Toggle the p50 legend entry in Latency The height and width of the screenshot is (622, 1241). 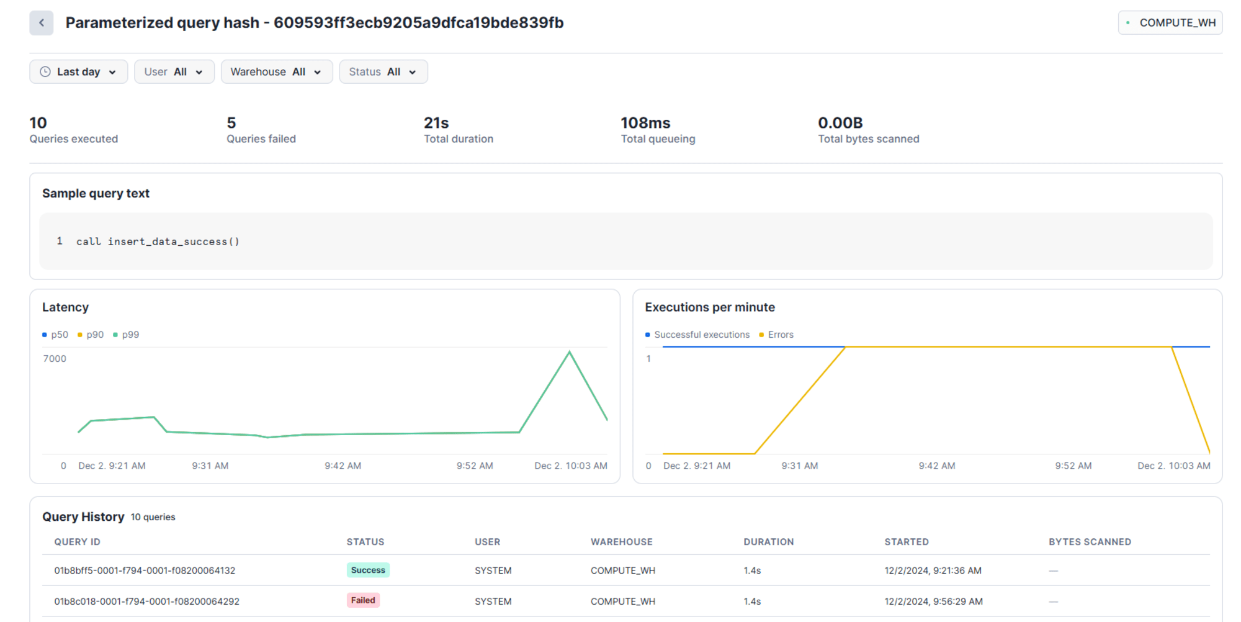click(x=55, y=335)
